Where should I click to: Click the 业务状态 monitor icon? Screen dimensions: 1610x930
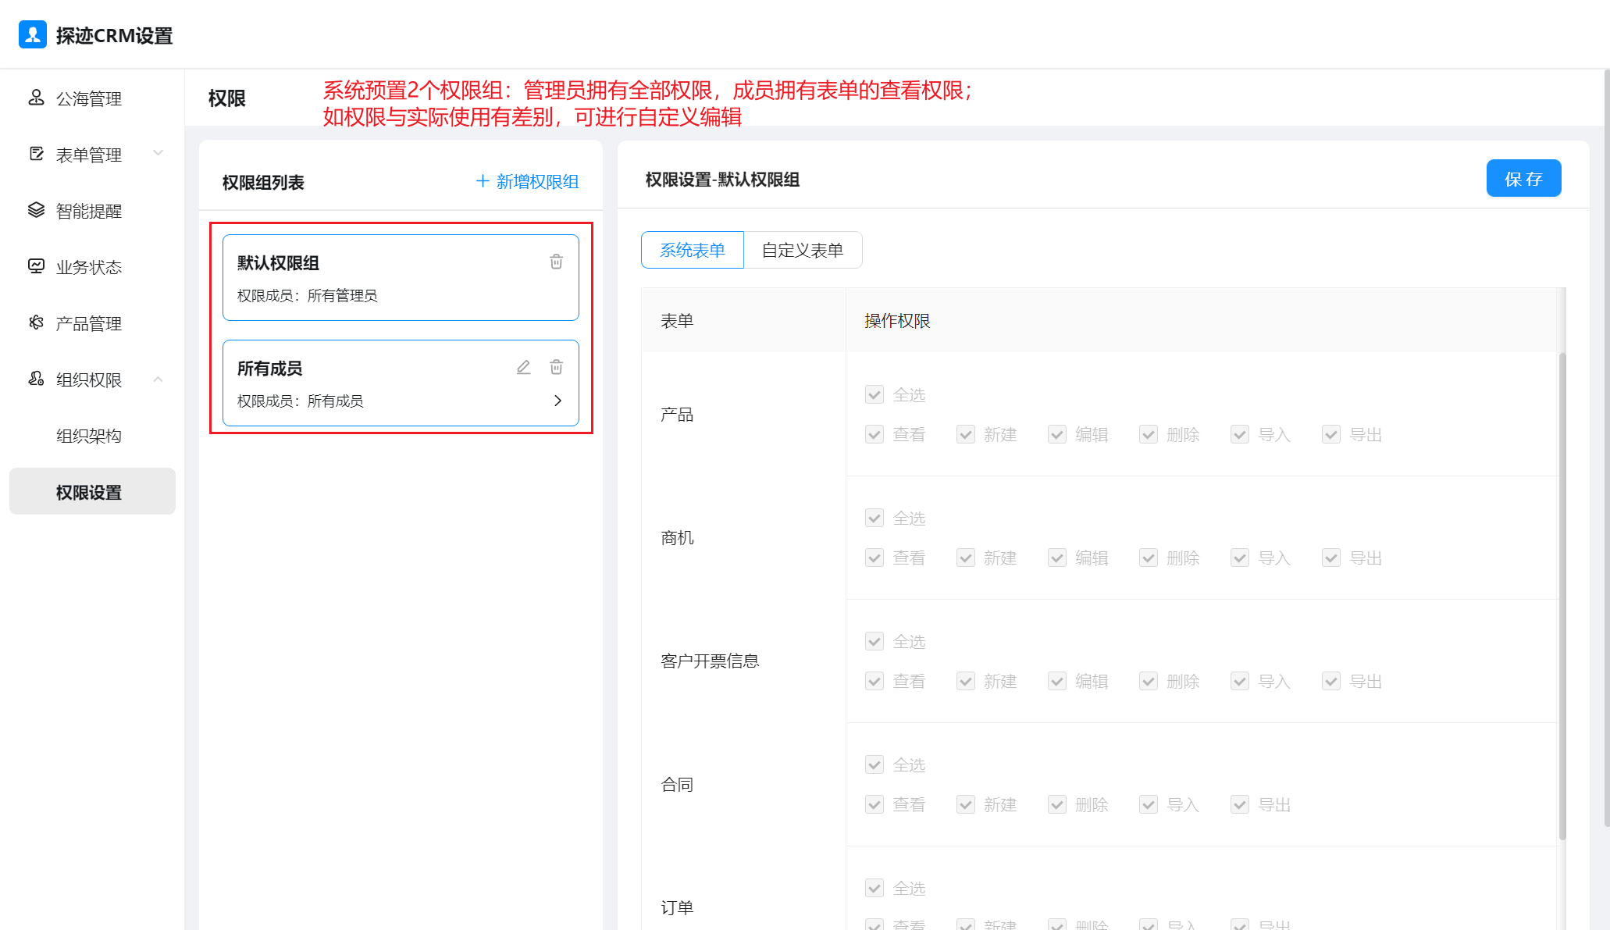pos(36,266)
